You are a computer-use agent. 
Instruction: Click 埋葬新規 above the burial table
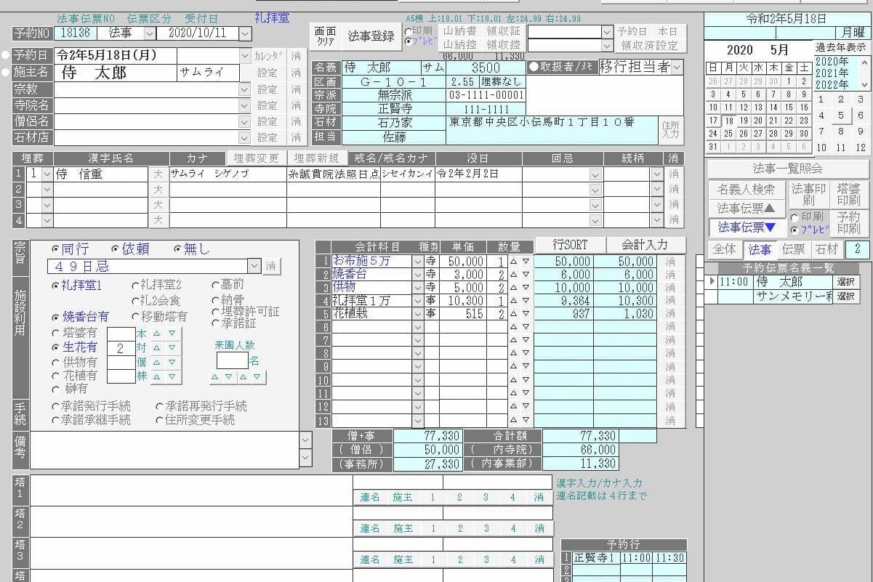tap(318, 158)
